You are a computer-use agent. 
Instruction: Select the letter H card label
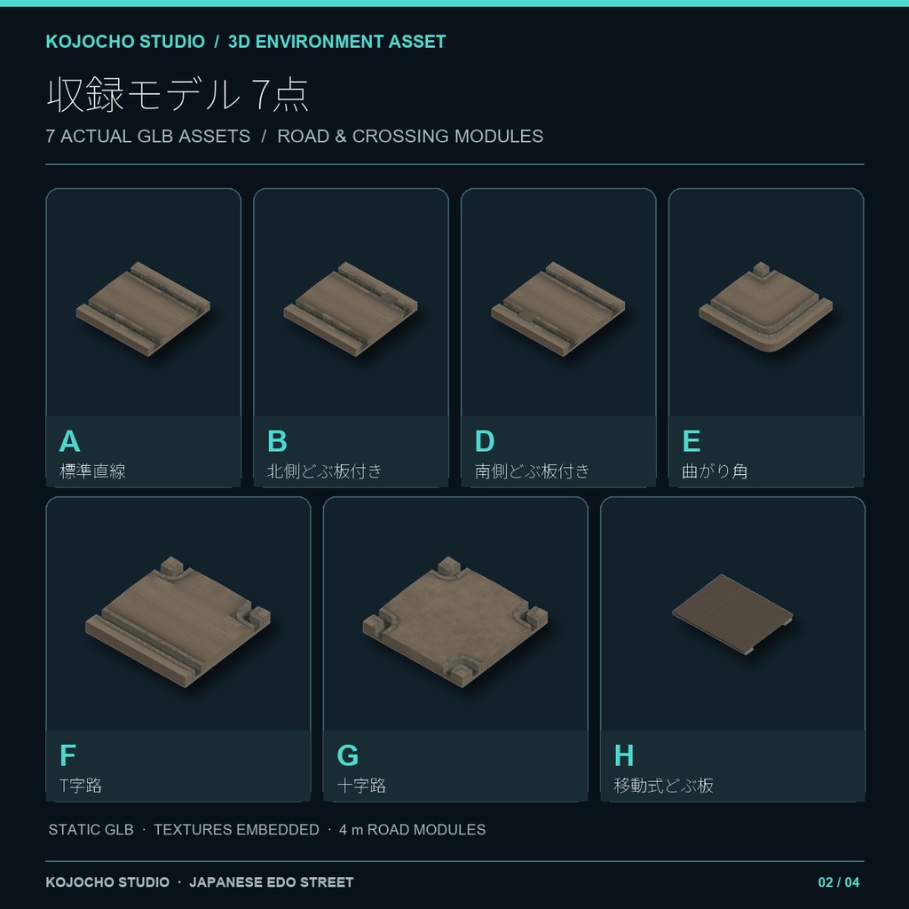(624, 755)
